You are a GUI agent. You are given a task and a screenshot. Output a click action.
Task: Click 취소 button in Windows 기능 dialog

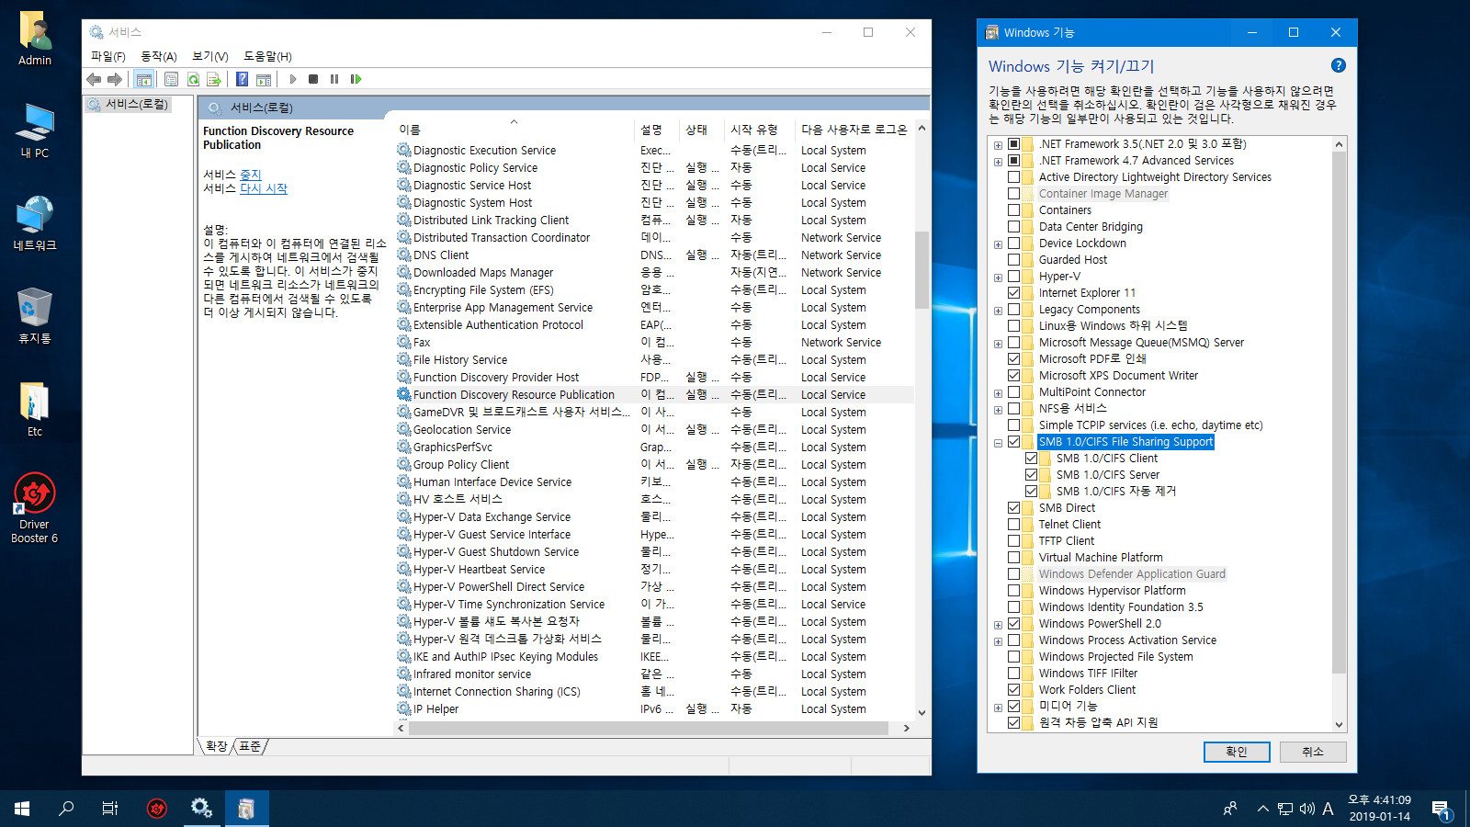[1313, 752]
